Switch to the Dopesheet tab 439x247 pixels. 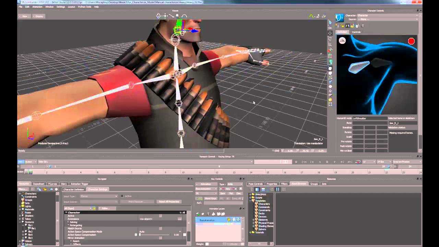39,184
